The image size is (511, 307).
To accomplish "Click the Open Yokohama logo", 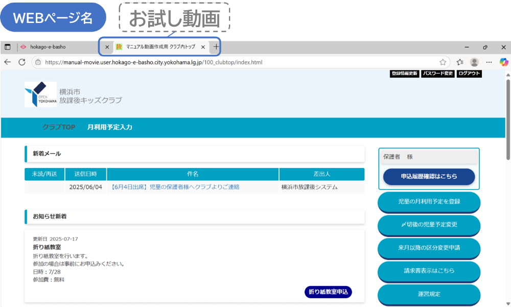I will [x=40, y=94].
